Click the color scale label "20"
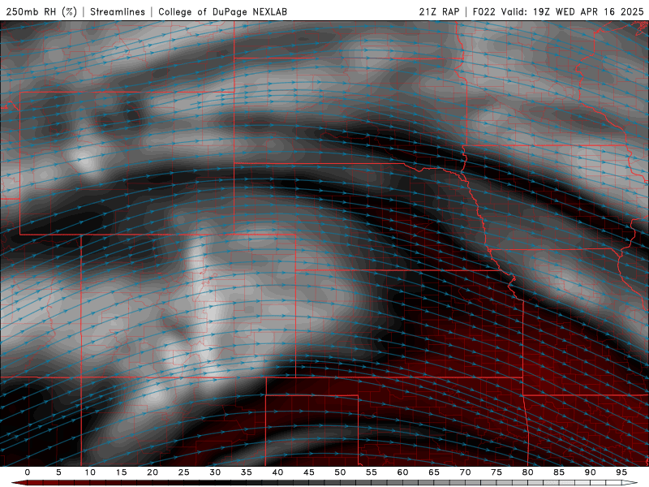Screen dimensions: 649x487 click(x=153, y=472)
